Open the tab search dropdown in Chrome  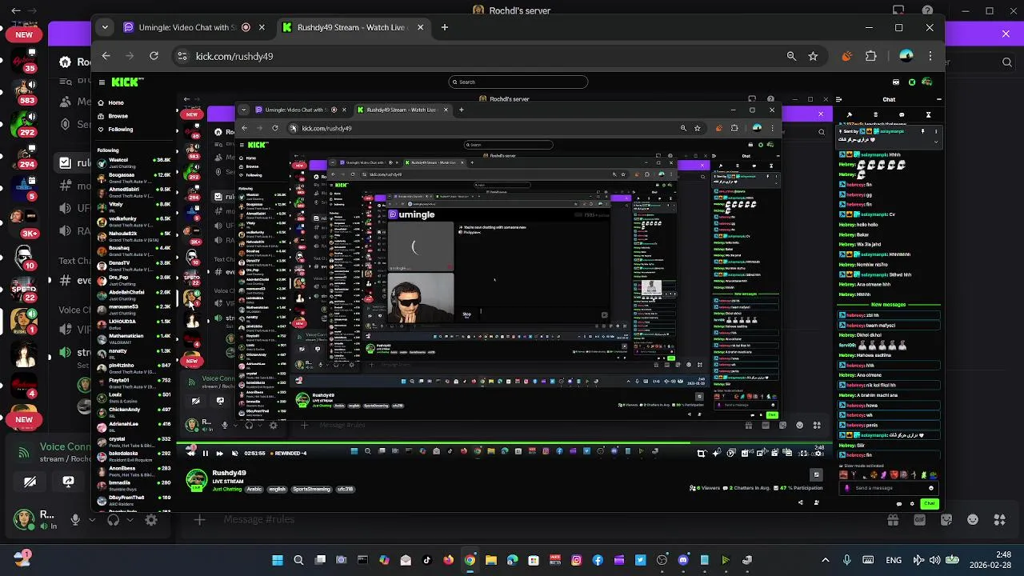pos(105,27)
